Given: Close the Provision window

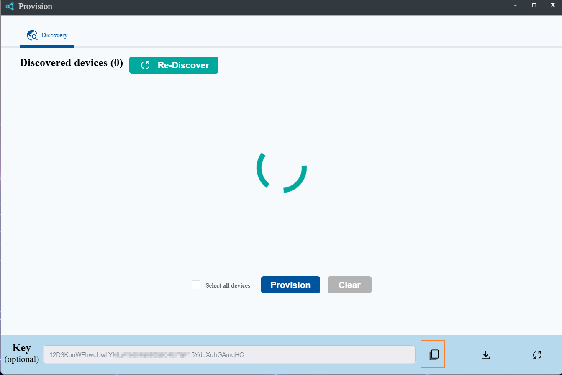Looking at the screenshot, I should click(552, 5).
